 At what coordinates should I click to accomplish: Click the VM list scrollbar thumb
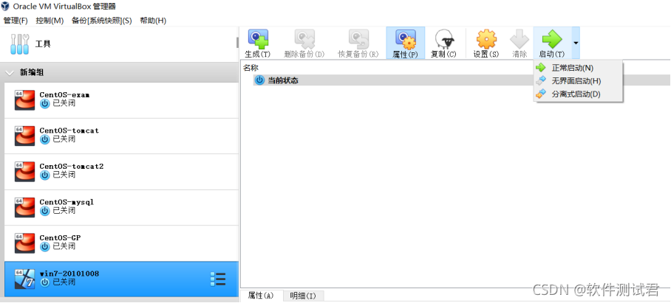[x=237, y=42]
